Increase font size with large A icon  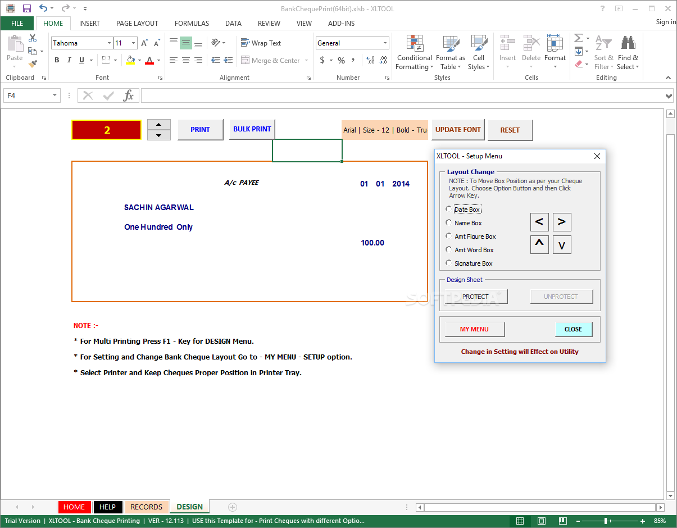(x=144, y=43)
